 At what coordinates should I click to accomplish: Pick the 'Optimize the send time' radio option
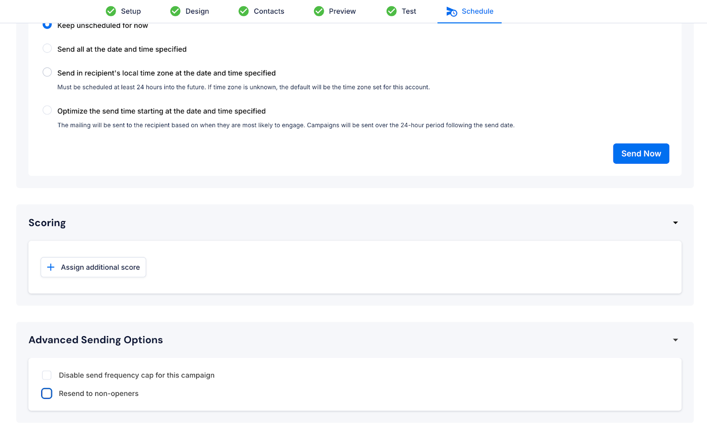[x=47, y=110]
